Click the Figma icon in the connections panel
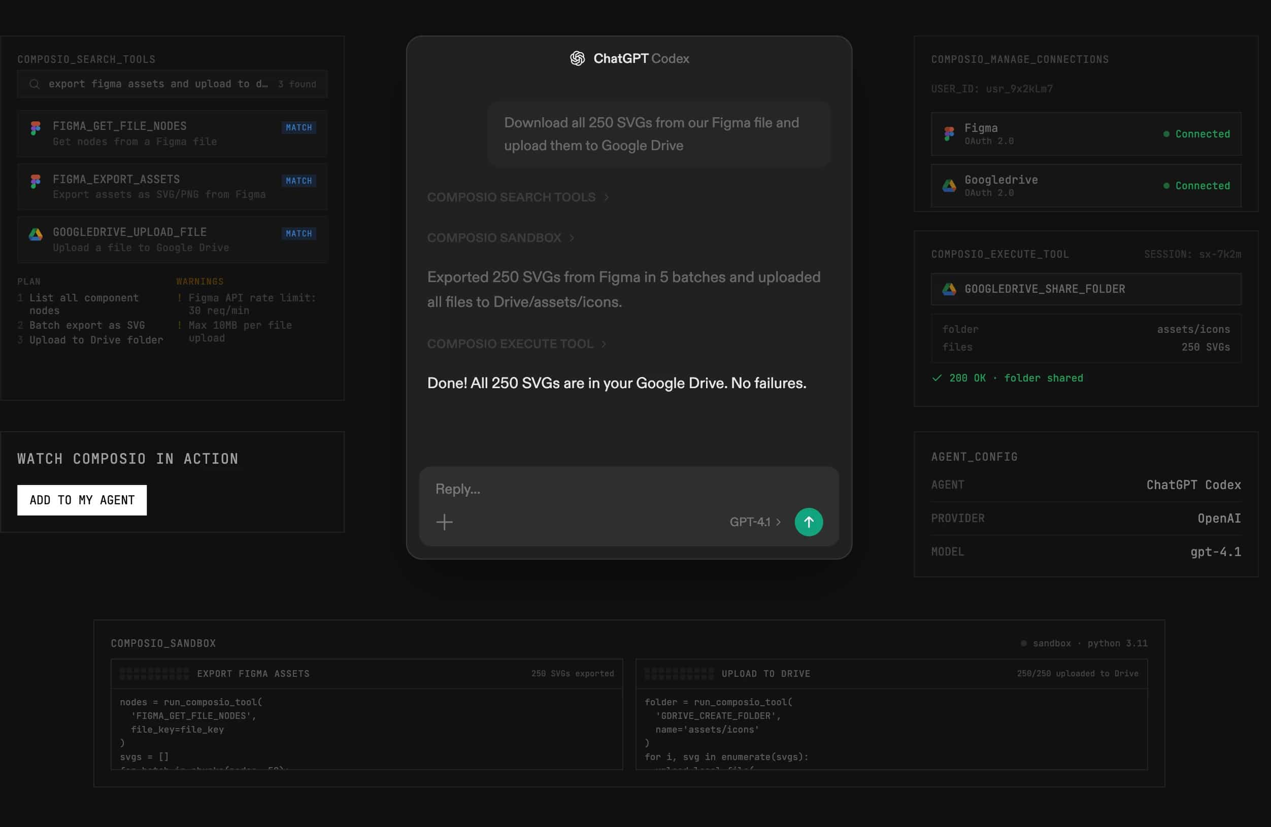 pos(949,133)
